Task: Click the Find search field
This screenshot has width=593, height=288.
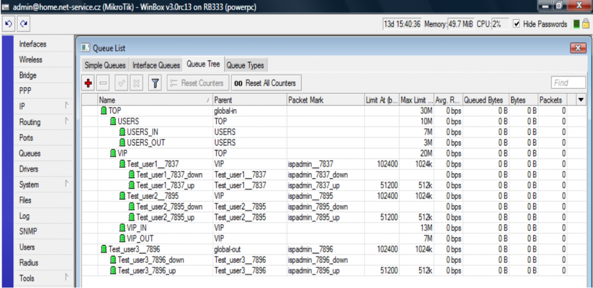Action: [x=568, y=83]
